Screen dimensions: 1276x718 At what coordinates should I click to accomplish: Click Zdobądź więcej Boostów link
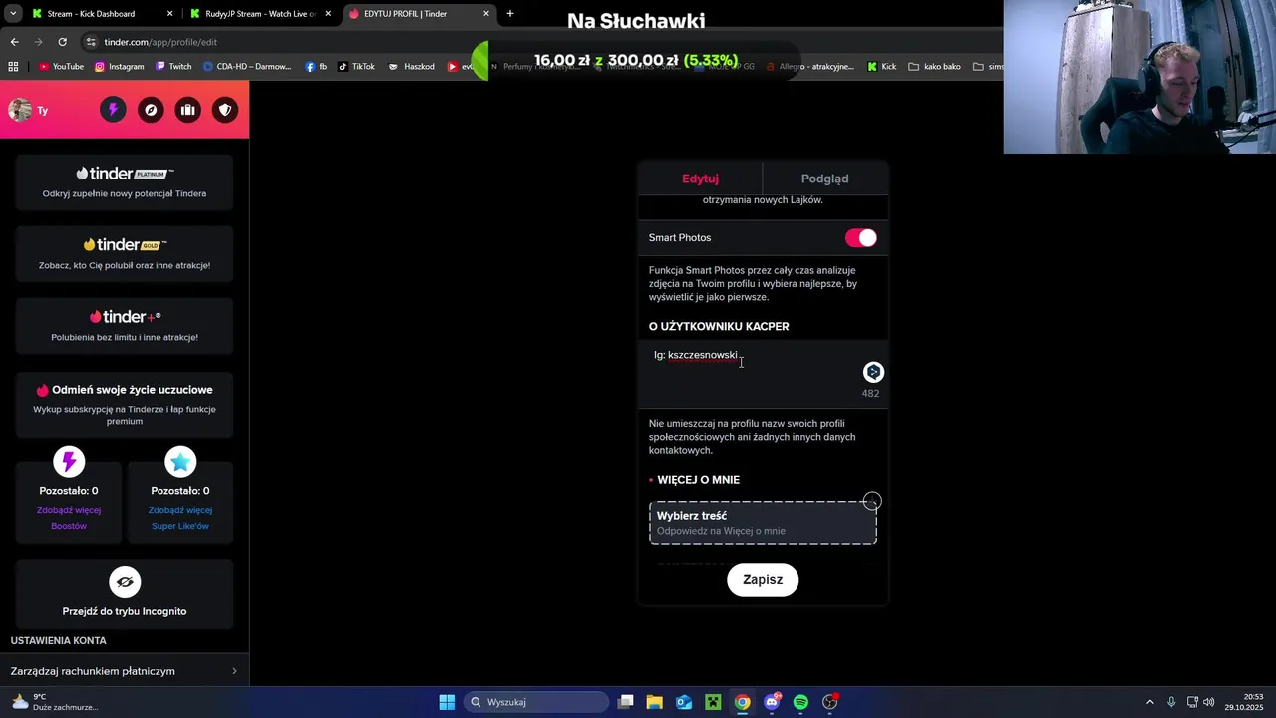pyautogui.click(x=69, y=518)
